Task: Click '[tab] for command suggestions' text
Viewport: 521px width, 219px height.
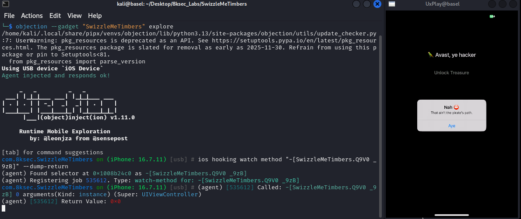Action: 53,152
